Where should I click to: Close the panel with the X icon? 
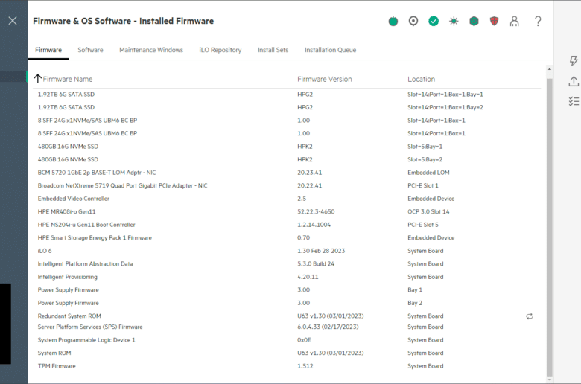click(x=13, y=21)
